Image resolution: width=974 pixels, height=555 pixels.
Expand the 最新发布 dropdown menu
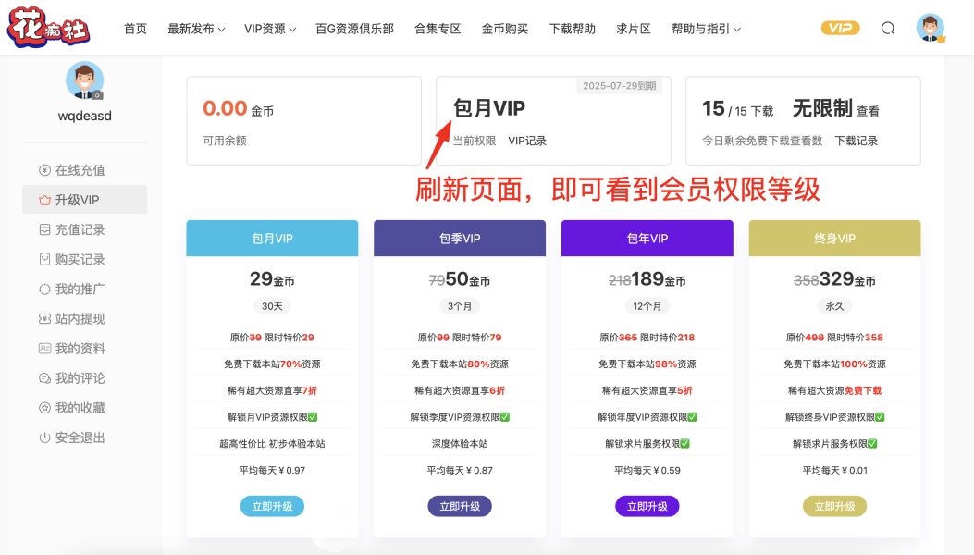196,29
